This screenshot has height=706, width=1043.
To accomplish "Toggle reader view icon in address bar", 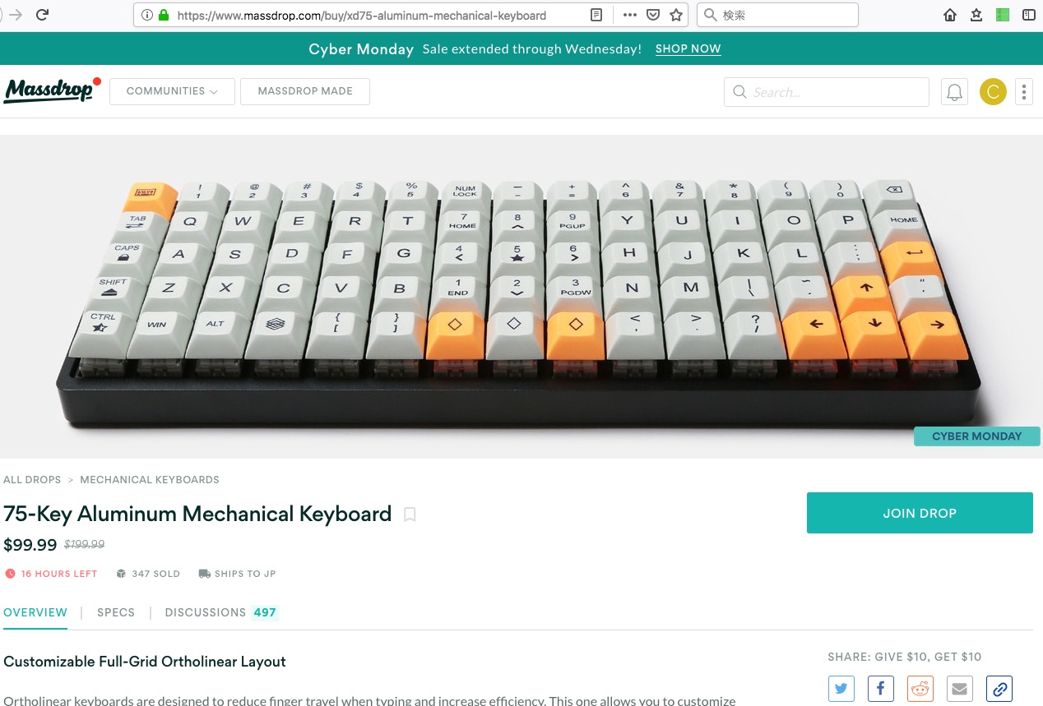I will pyautogui.click(x=596, y=15).
